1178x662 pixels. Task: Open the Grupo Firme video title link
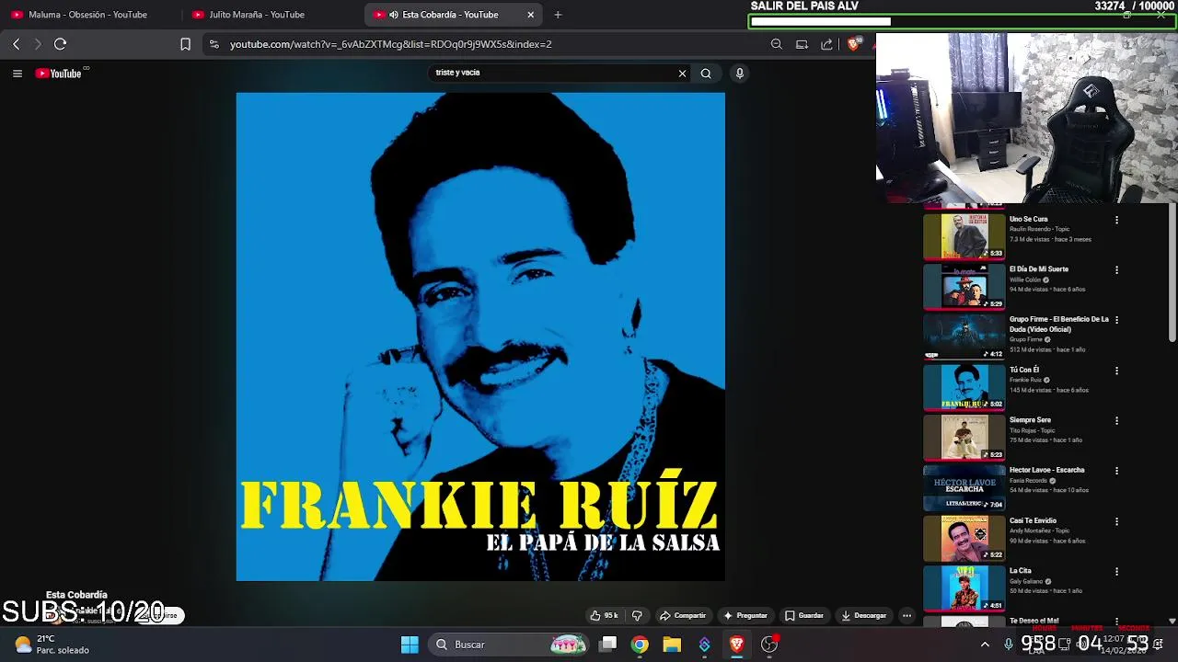click(1059, 324)
